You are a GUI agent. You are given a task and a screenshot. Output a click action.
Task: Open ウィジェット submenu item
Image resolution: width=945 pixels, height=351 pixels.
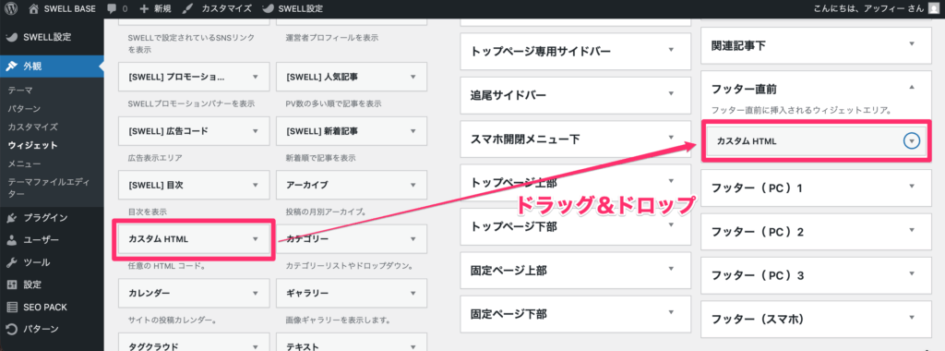(x=33, y=145)
